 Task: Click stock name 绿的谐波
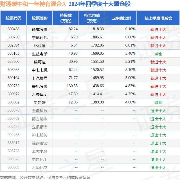coord(40,144)
